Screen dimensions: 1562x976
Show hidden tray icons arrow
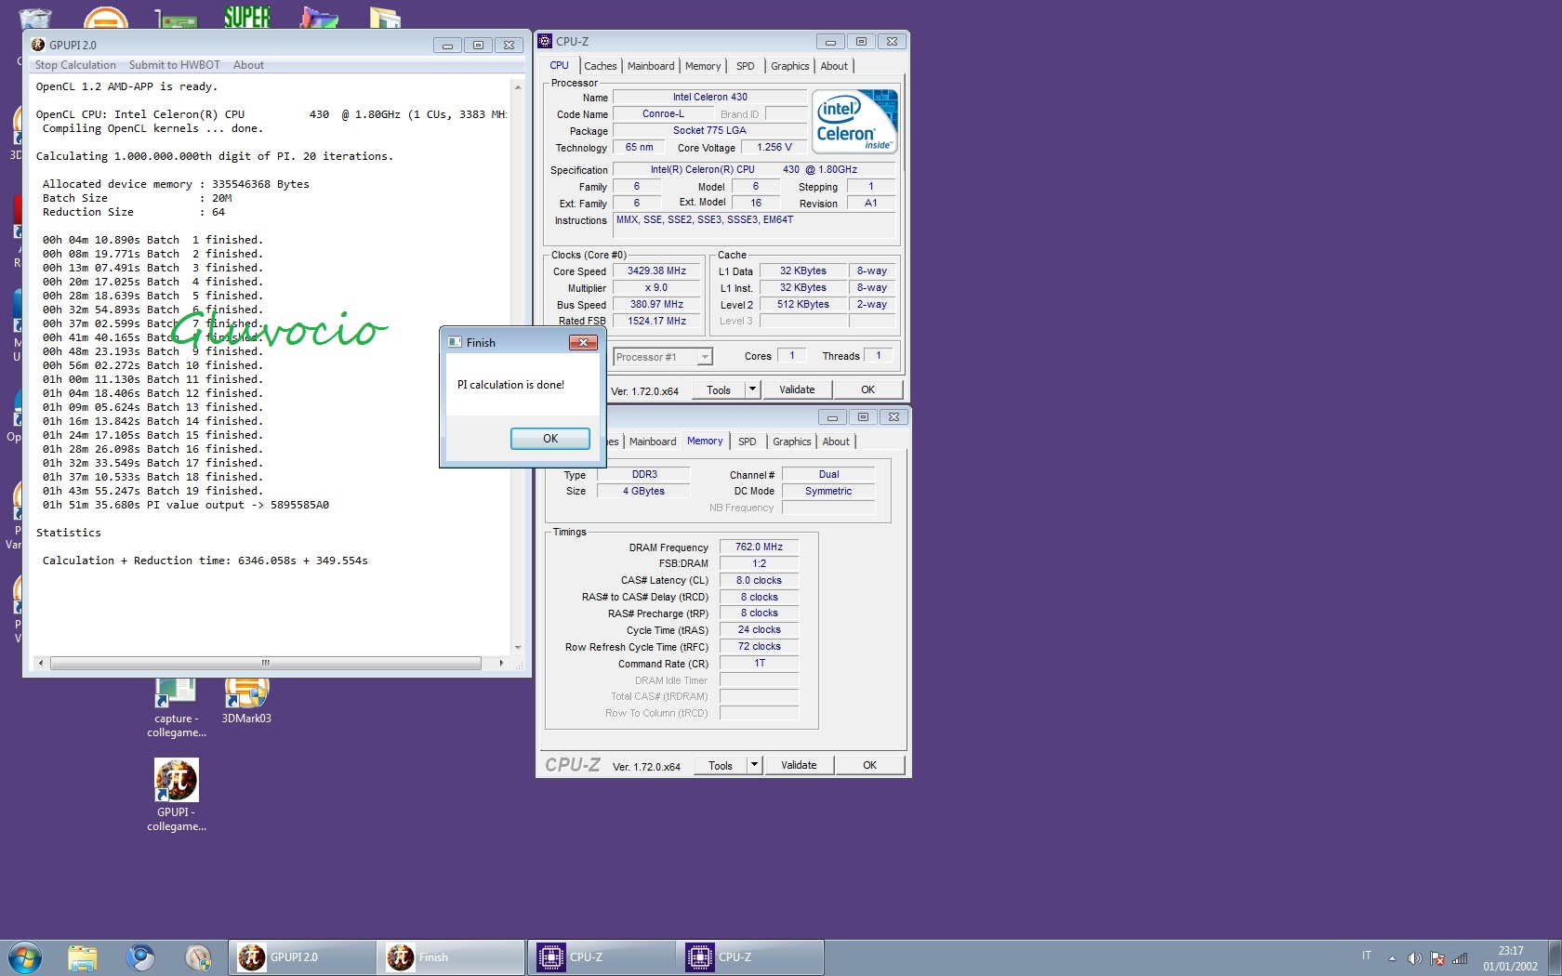(1392, 958)
